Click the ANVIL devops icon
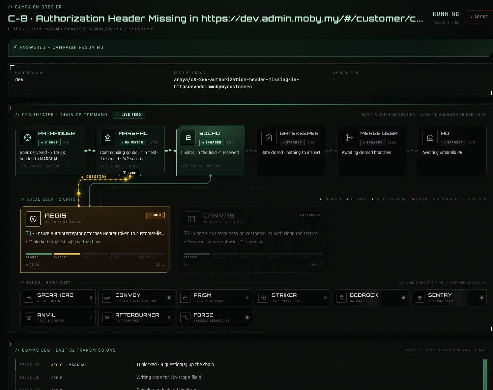 pos(29,318)
